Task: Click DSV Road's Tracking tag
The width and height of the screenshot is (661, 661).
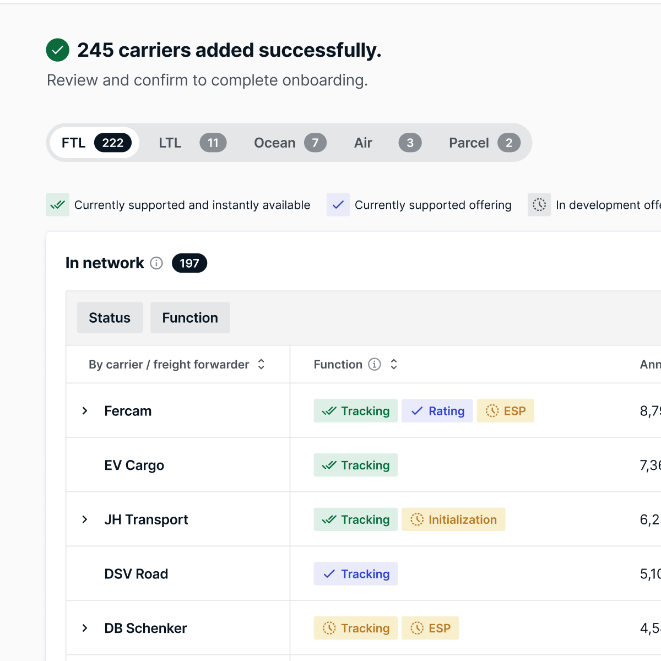Action: click(356, 574)
